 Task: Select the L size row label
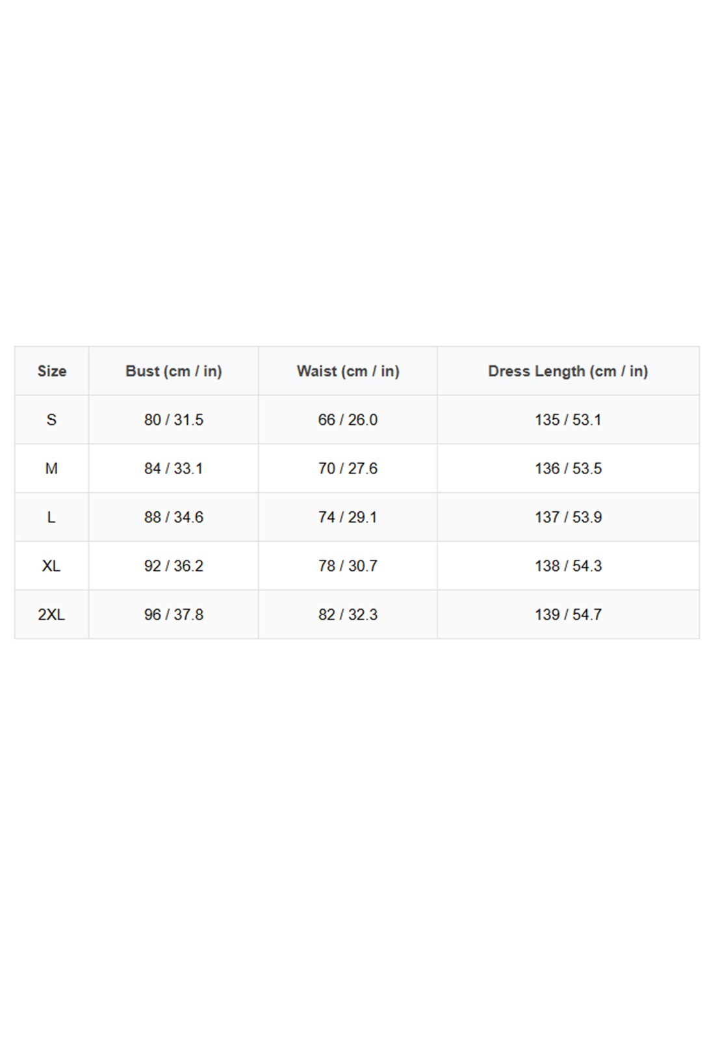pyautogui.click(x=51, y=517)
